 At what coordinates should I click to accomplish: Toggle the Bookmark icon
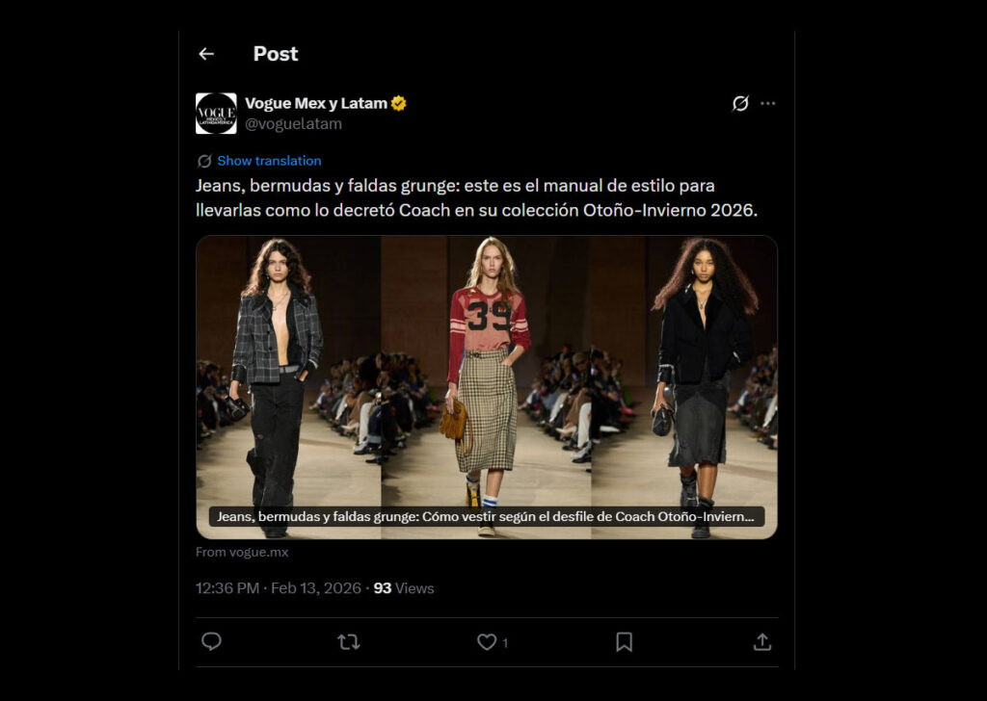[x=625, y=641]
